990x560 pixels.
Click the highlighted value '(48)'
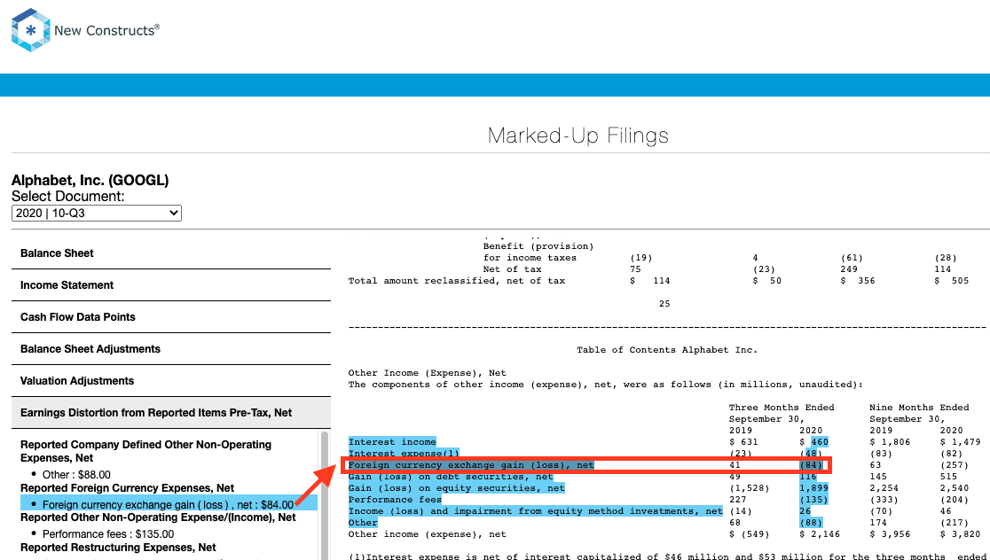coord(811,454)
